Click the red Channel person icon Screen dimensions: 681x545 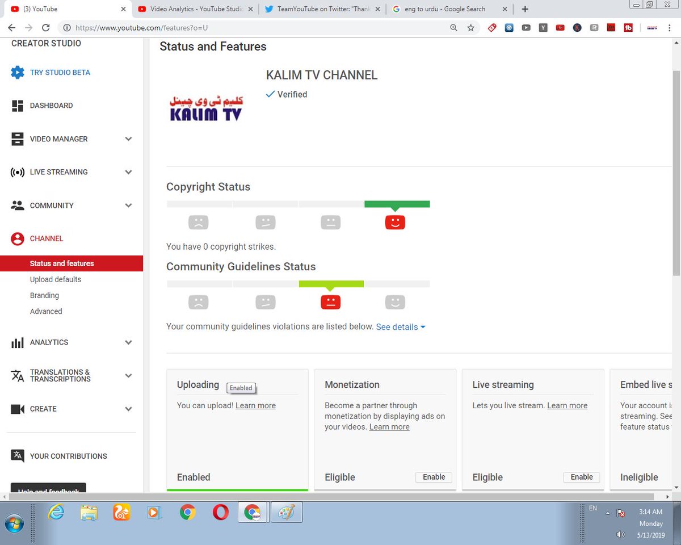[18, 239]
